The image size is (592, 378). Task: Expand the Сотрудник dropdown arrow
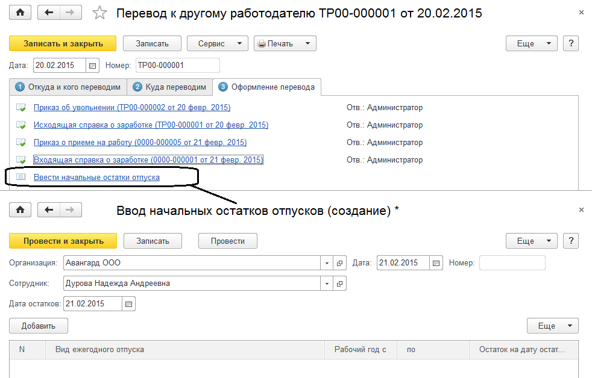pyautogui.click(x=327, y=283)
